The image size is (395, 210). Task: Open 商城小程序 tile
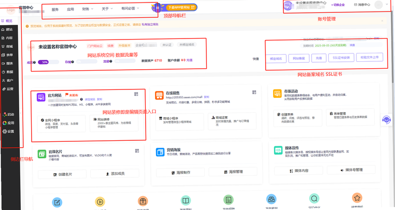[x=180, y=122]
